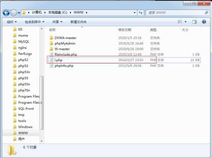Refresh the folder with the refresh button
212x158 pixels.
(x=140, y=13)
